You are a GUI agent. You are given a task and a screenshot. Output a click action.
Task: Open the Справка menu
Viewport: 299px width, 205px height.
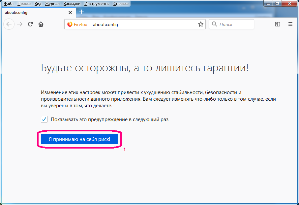[121, 4]
